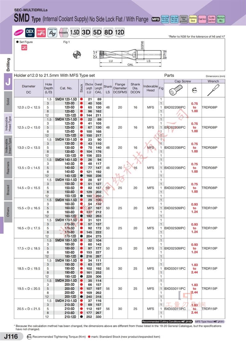Select the Indexable drill icon
The image size is (246, 345).
(x=64, y=33)
